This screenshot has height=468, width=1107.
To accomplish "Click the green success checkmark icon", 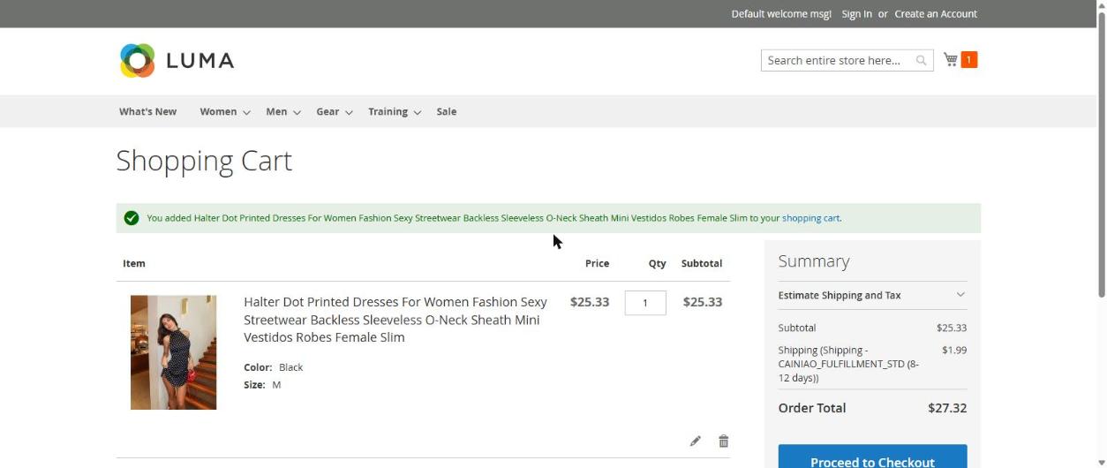I will tap(132, 218).
